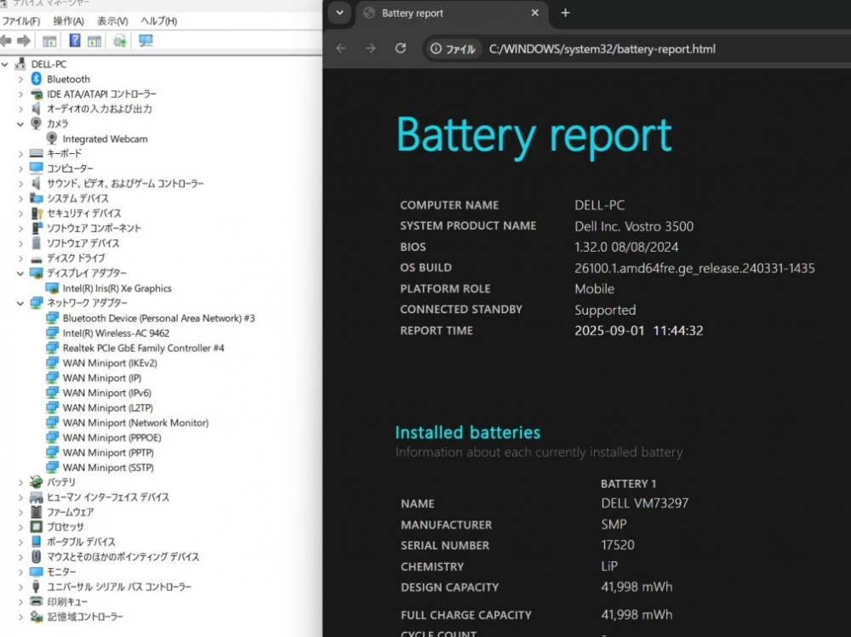Select Intel(R) Wireless-AC 9462 adapter

tap(116, 333)
